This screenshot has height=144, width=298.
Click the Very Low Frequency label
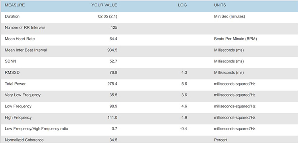(23, 95)
